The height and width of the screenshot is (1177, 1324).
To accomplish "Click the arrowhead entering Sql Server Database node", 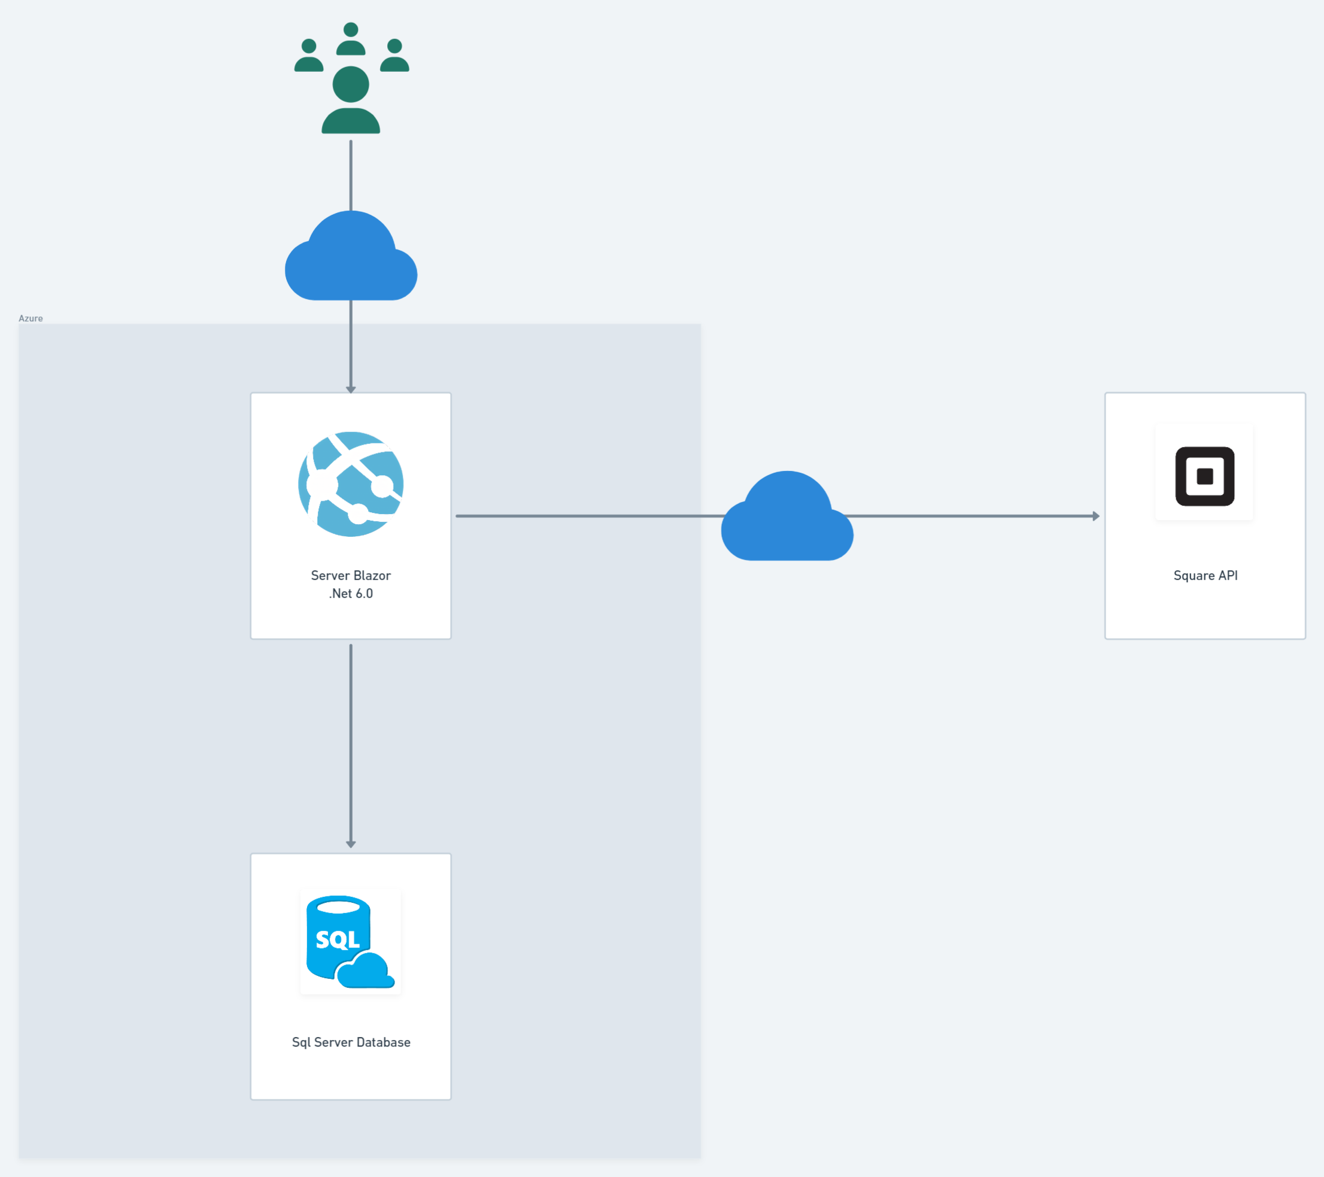I will [x=351, y=844].
